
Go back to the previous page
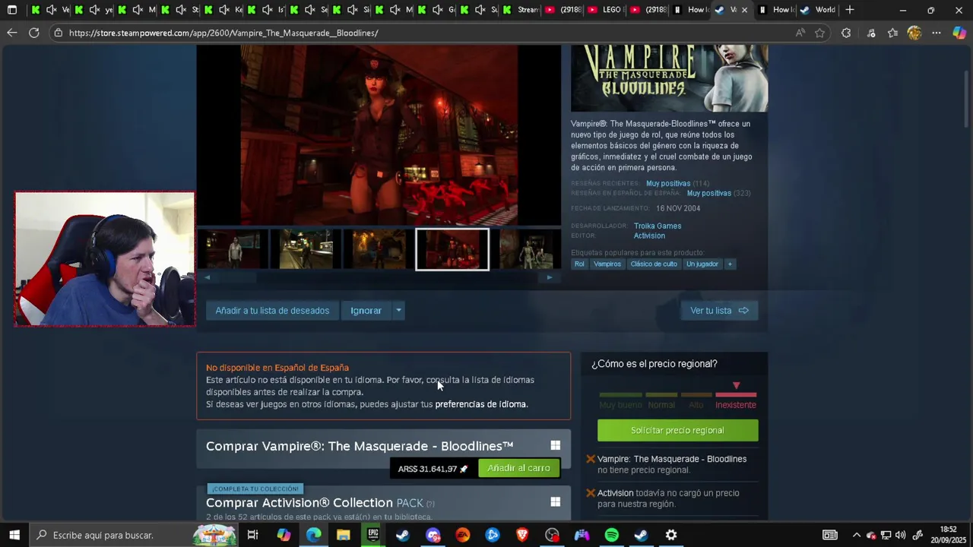tap(11, 33)
